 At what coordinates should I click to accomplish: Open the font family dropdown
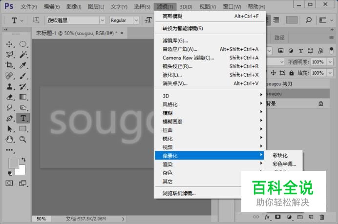[x=103, y=20]
